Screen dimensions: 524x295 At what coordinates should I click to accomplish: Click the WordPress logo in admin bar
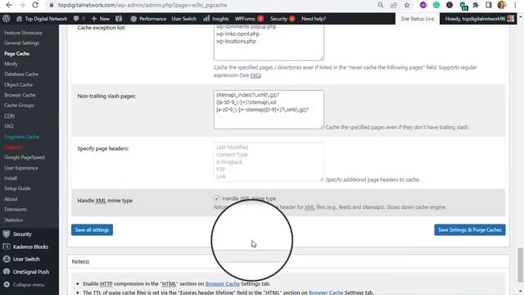(x=7, y=19)
